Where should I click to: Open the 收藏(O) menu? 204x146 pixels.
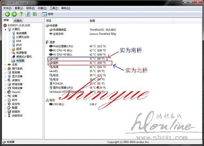coord(42,8)
